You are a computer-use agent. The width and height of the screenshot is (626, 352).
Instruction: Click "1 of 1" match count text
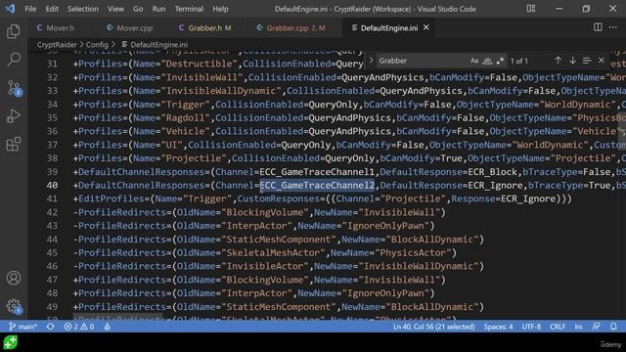[519, 61]
